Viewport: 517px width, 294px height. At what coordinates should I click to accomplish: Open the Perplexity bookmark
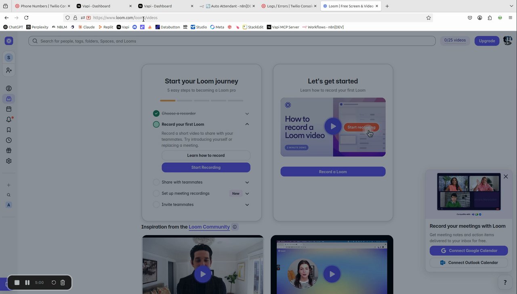(x=37, y=27)
